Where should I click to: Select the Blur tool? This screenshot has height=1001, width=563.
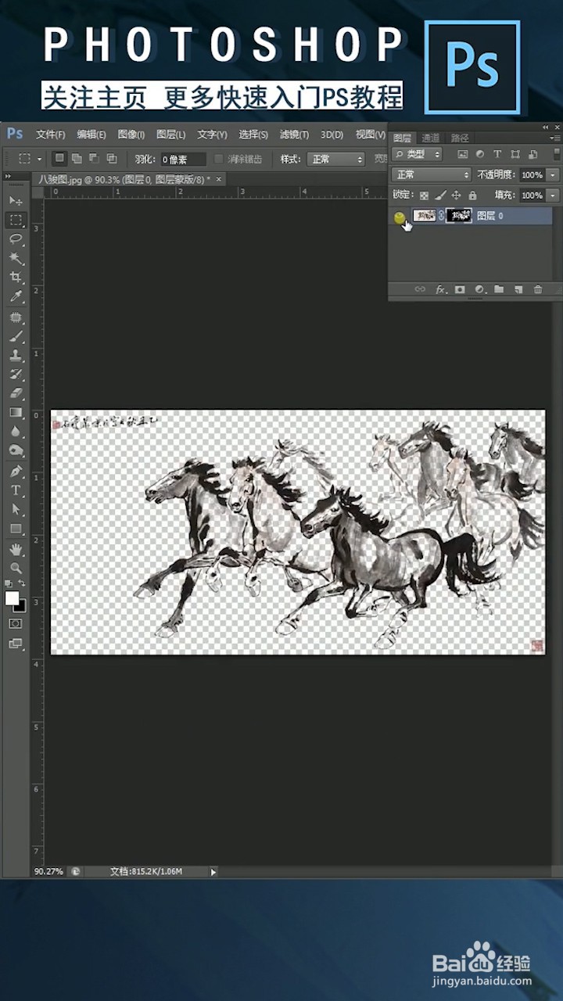pyautogui.click(x=16, y=432)
